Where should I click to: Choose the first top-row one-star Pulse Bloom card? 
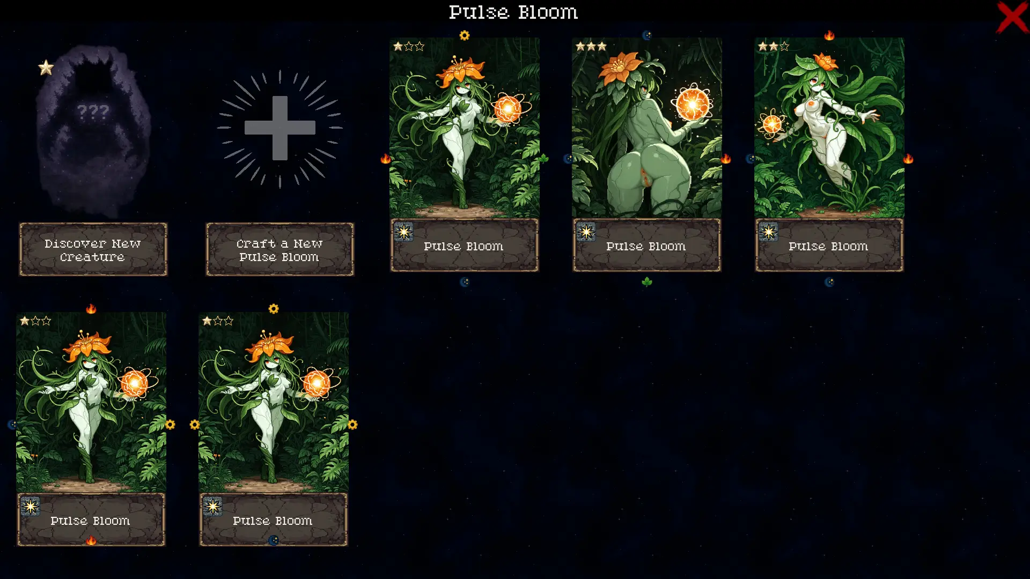[464, 154]
